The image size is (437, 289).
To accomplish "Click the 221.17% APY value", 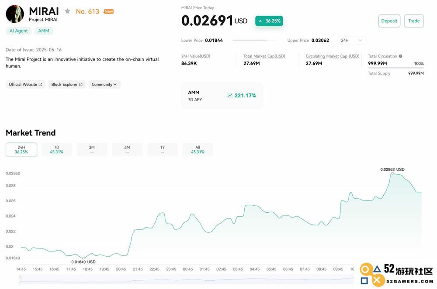I will (245, 95).
